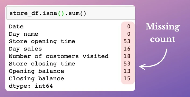
Task: Click the 'dtype: int64' output line
Action: 31,86
